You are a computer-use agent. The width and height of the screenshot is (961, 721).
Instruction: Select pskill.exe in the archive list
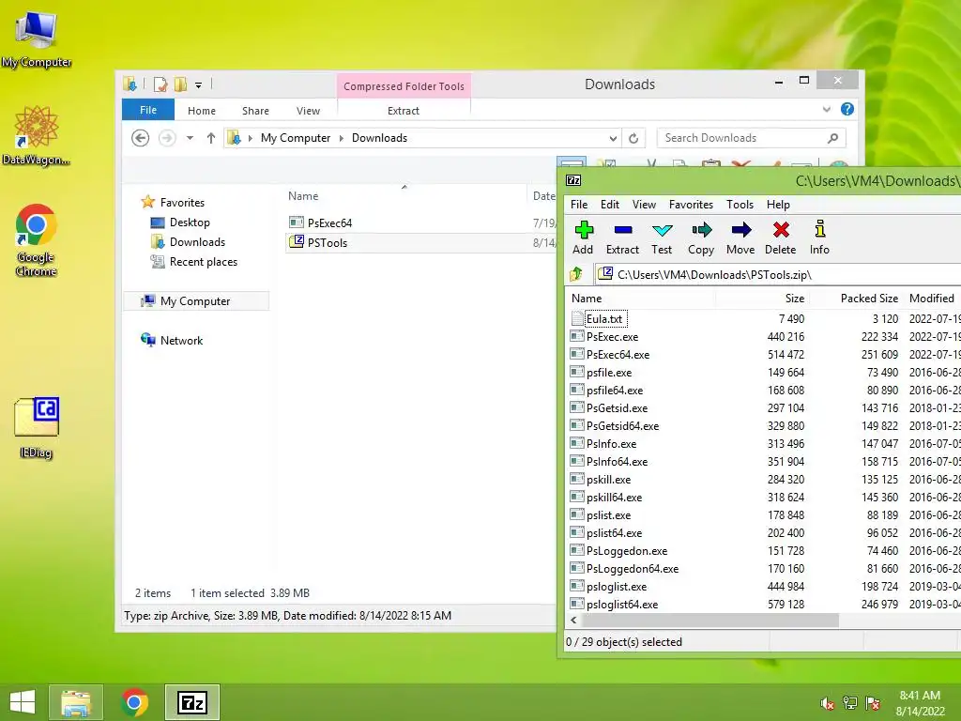click(x=608, y=480)
